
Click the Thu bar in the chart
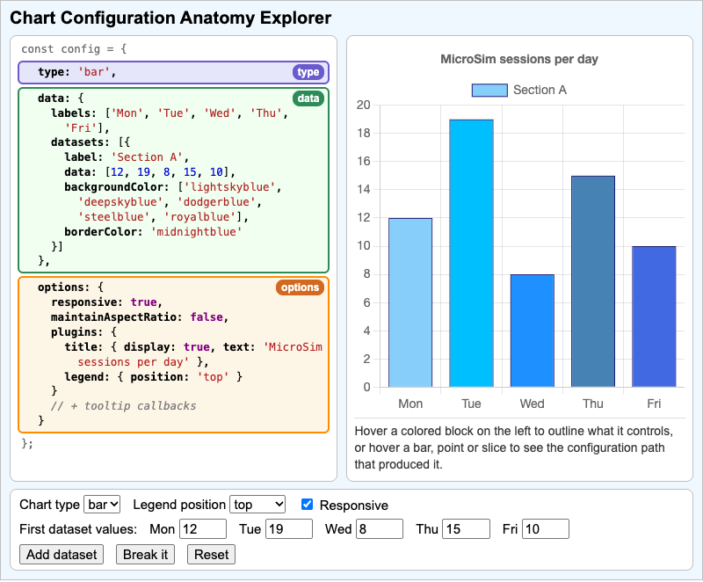coord(593,281)
